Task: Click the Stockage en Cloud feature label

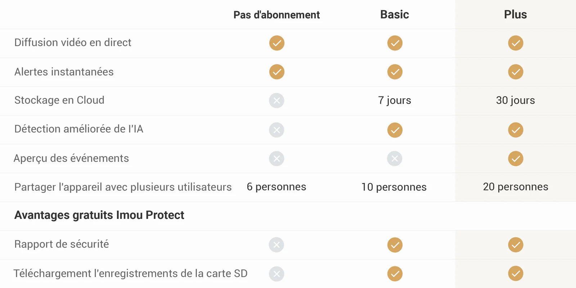Action: 59,100
